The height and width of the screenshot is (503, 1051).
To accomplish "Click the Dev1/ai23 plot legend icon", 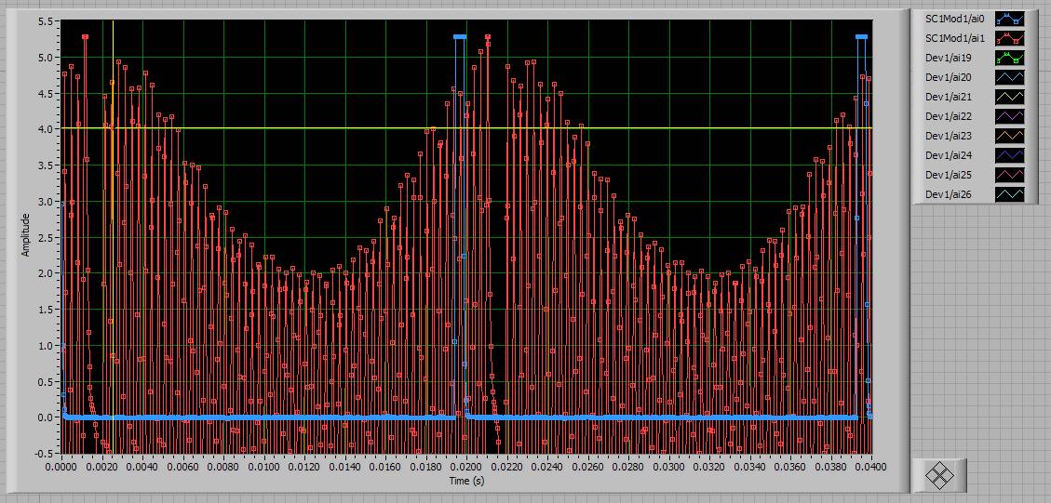I will 1009,136.
